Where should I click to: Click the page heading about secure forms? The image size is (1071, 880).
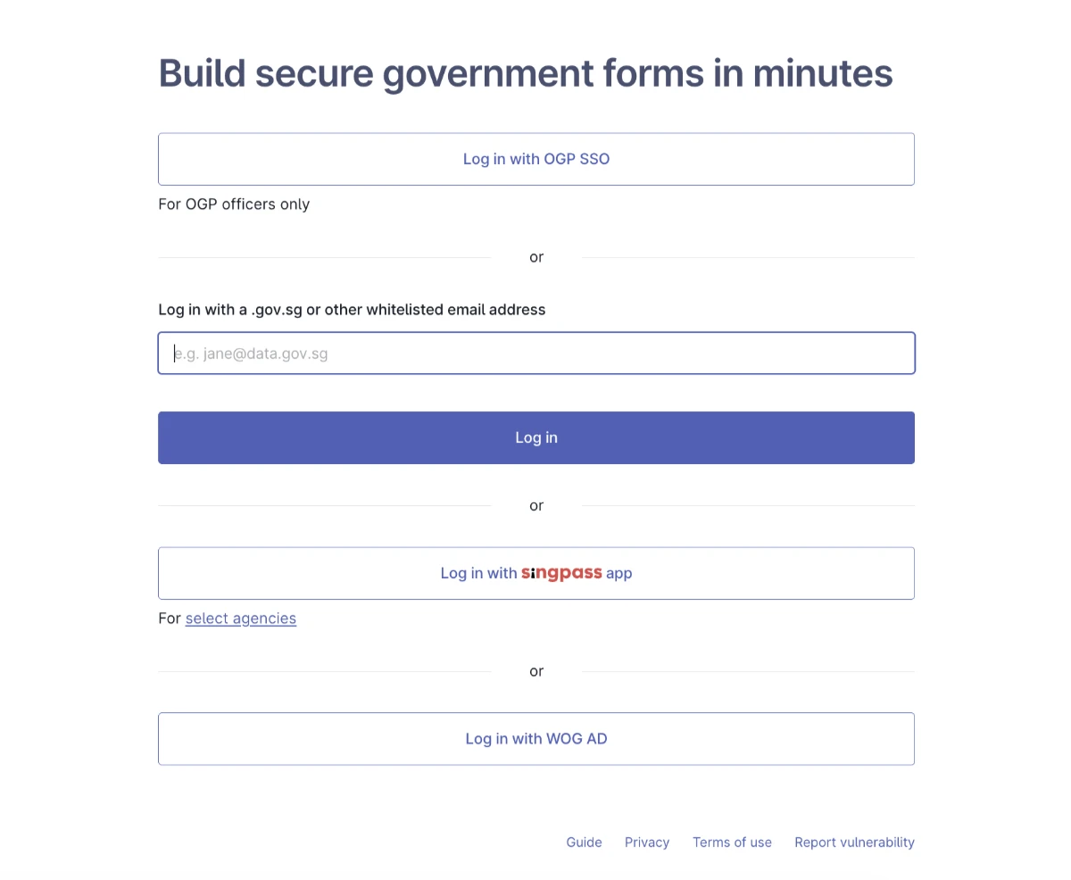[525, 73]
